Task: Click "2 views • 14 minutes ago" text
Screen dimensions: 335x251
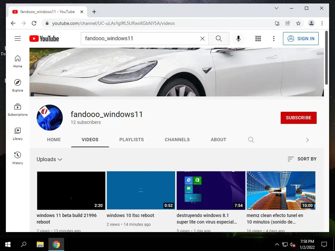Action: point(129,224)
